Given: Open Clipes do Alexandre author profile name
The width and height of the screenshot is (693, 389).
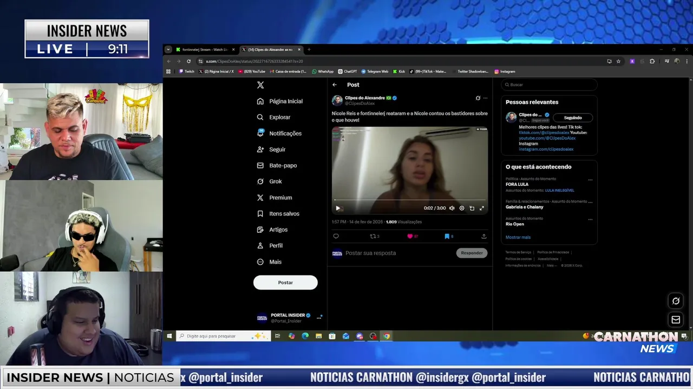Looking at the screenshot, I should [x=364, y=98].
